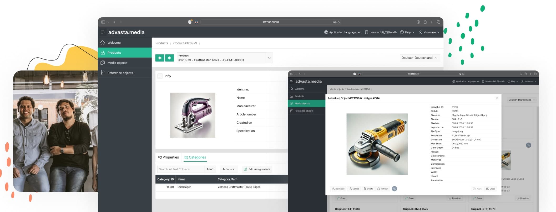Collapse the Info section

pos(160,76)
